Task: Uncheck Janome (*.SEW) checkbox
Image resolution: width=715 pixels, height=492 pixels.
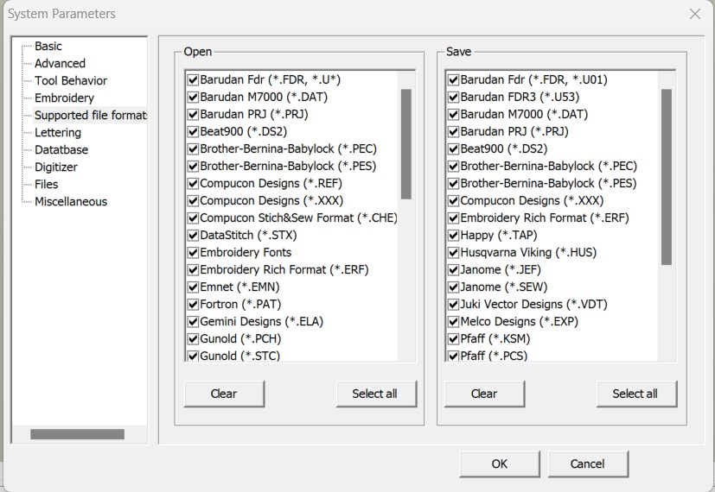Action: tap(453, 287)
